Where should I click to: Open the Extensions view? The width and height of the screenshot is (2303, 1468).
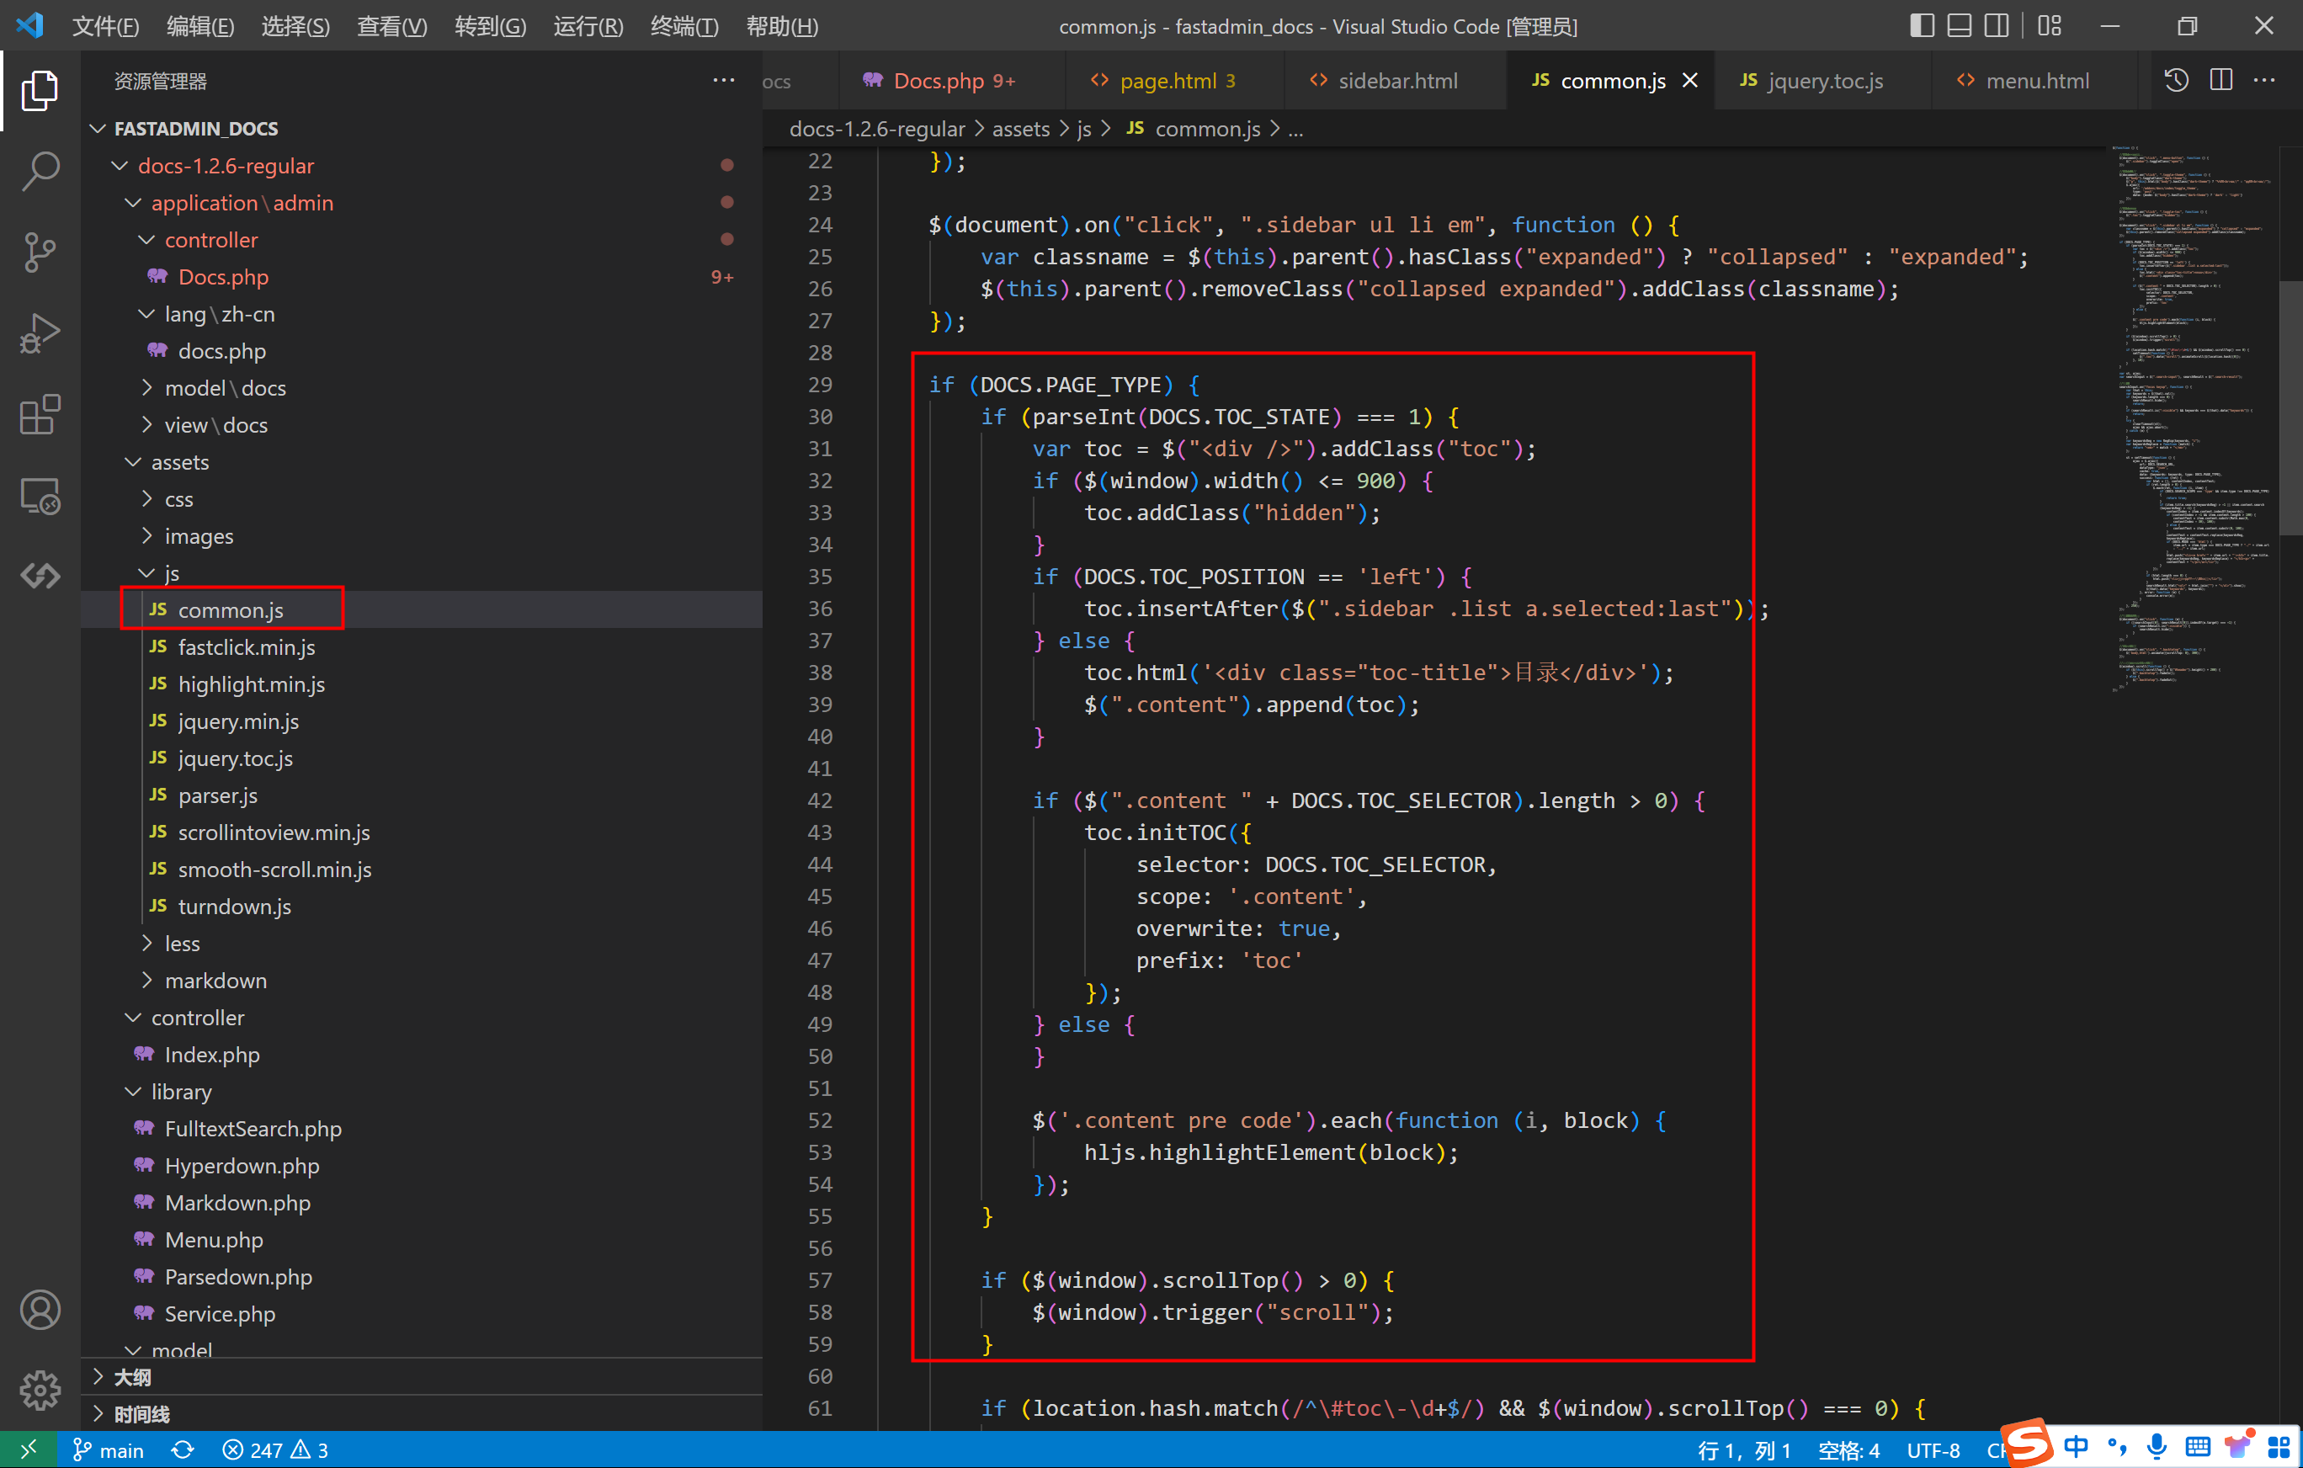40,415
